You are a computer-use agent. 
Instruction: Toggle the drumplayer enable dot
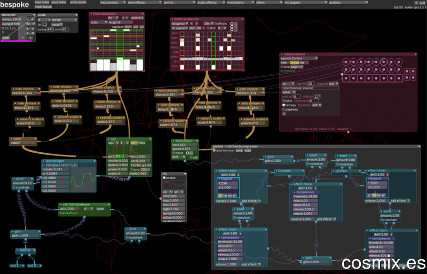point(173,141)
